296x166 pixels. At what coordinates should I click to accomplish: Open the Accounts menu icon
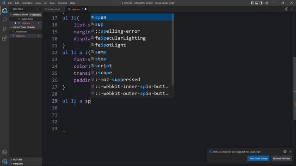[x=5, y=152]
